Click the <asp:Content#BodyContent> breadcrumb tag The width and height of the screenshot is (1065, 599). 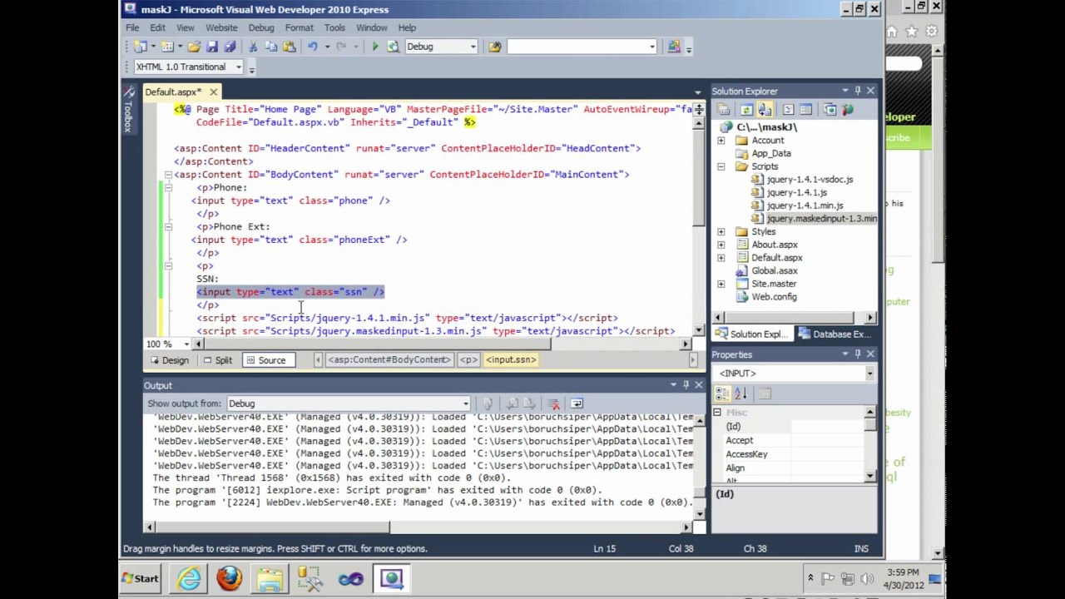(x=389, y=360)
